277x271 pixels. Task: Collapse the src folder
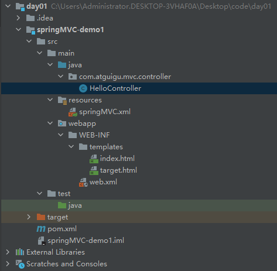[x=29, y=42]
